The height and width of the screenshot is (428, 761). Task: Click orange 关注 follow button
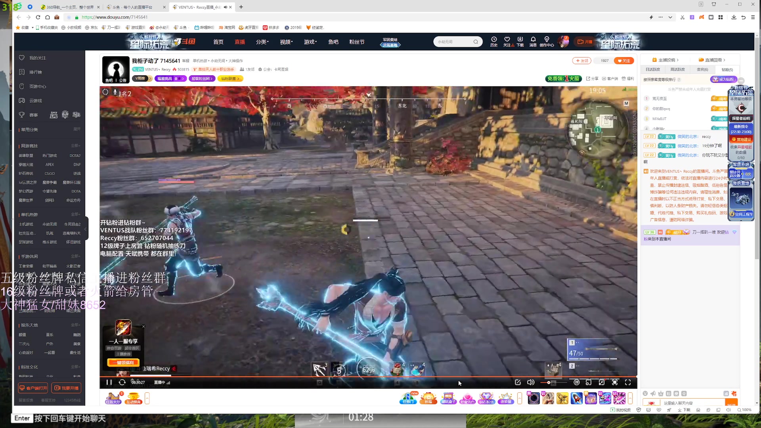(624, 61)
